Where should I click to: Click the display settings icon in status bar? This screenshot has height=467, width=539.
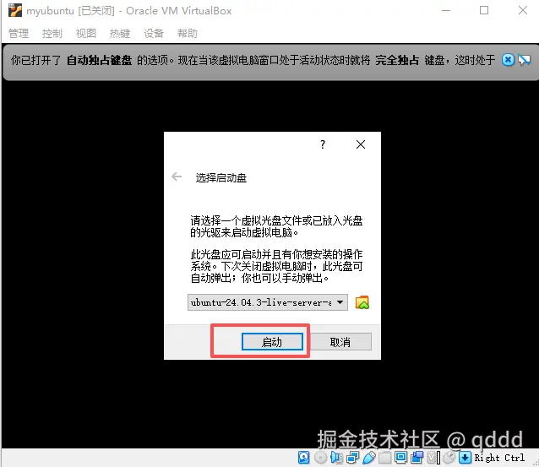pos(400,458)
